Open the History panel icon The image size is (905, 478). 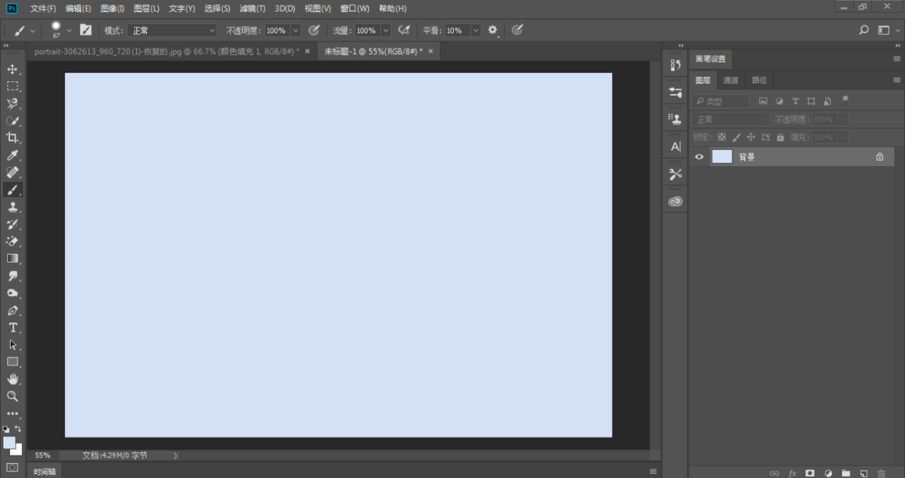[675, 65]
